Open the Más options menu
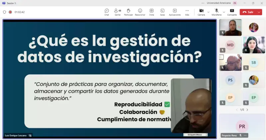Viewport: 266px width, 140px height. click(187, 12)
